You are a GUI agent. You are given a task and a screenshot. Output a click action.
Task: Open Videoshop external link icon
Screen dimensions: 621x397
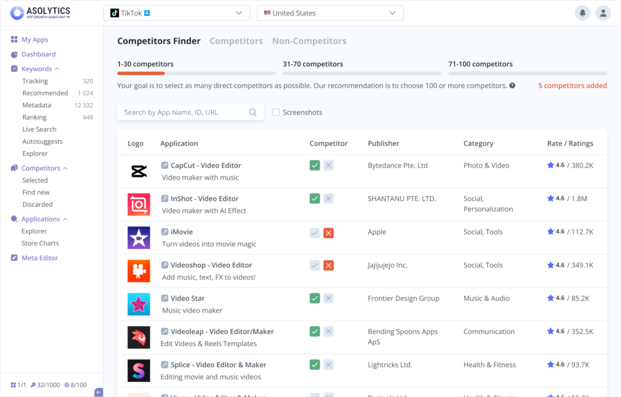tap(164, 265)
